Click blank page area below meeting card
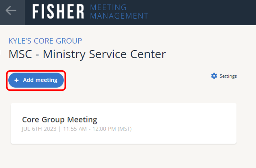256x168 pixels. [x=128, y=155]
